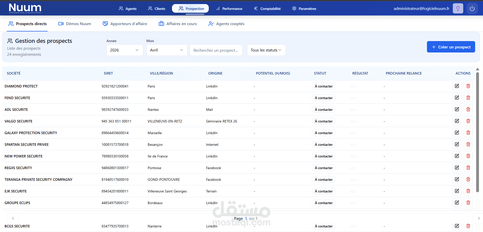Select the Prospects directs tab
Image resolution: width=483 pixels, height=232 pixels.
pos(27,24)
